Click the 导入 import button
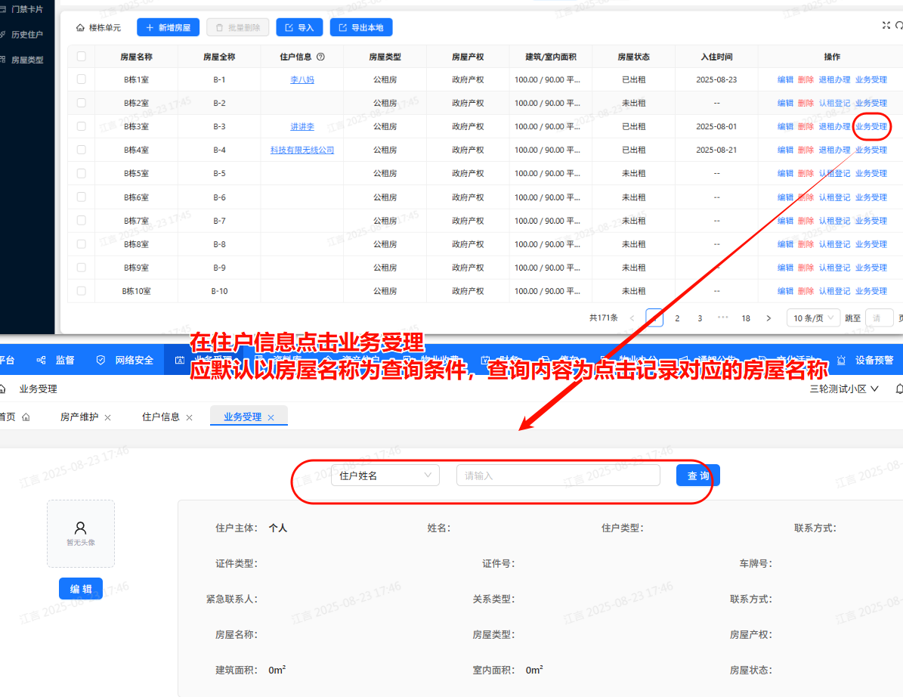Screen dimensions: 903x697 pos(298,28)
